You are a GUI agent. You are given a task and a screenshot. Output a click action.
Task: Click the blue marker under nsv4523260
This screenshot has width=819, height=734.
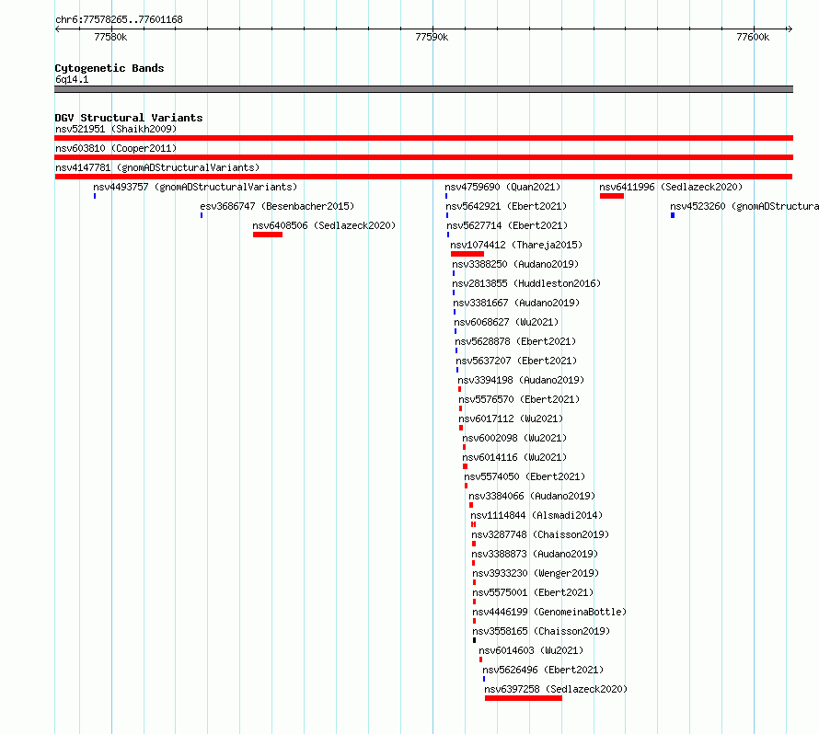(x=673, y=215)
